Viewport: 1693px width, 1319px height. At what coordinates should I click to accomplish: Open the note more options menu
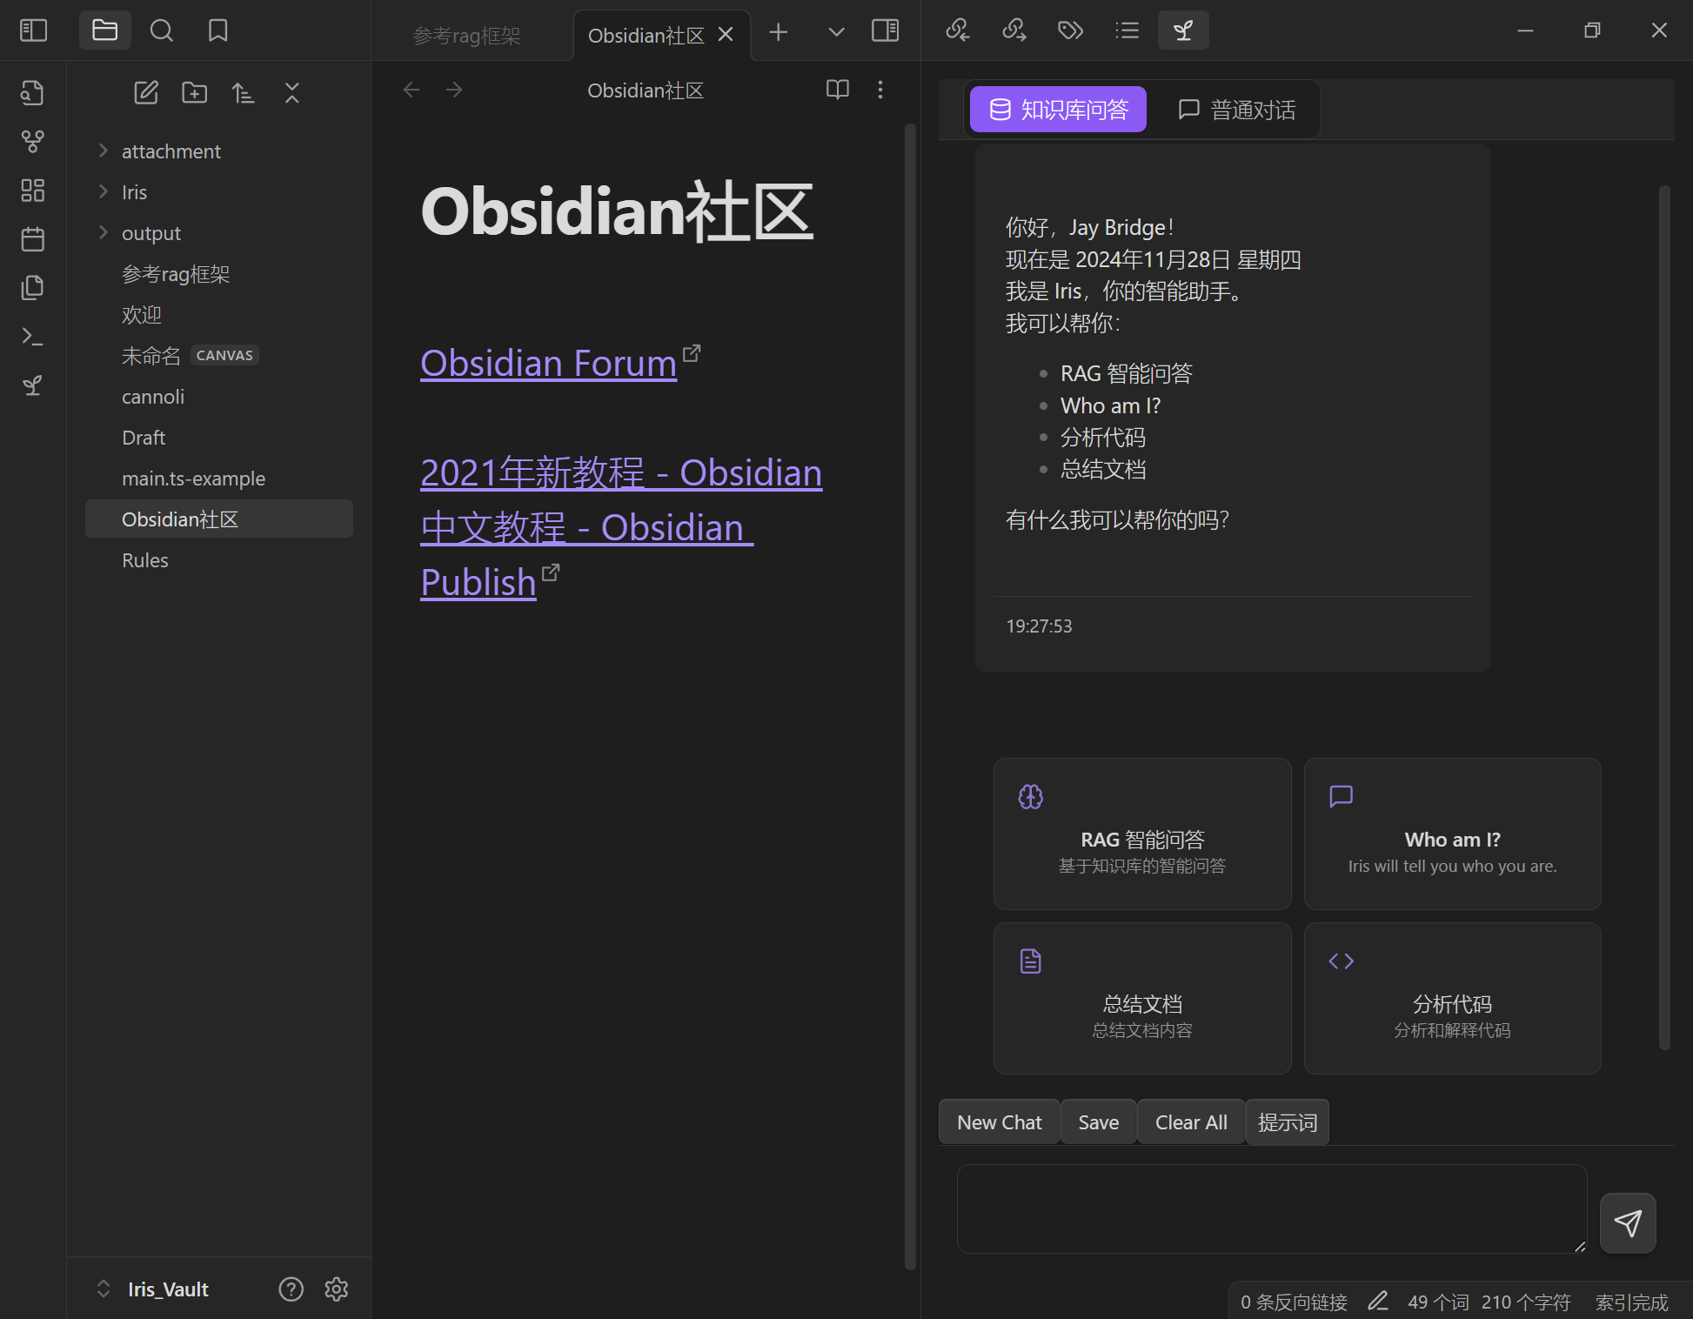(880, 90)
